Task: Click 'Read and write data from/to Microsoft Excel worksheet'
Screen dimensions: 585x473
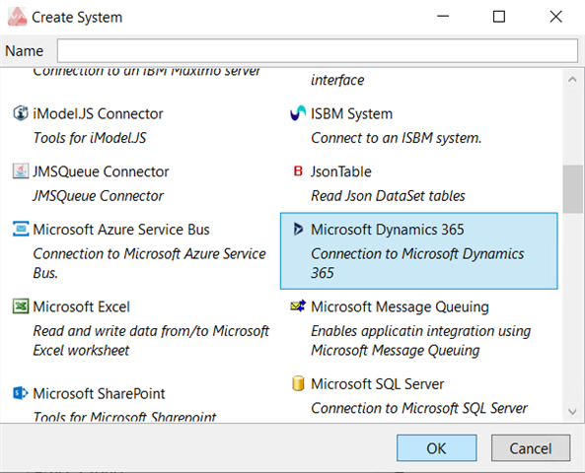Action: [x=151, y=340]
